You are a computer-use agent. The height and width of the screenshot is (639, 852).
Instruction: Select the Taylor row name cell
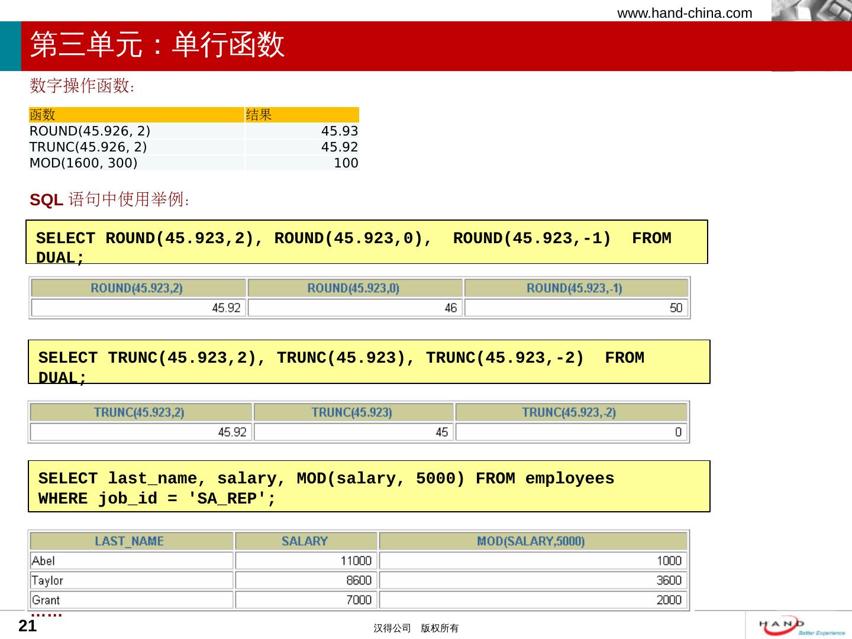(131, 580)
